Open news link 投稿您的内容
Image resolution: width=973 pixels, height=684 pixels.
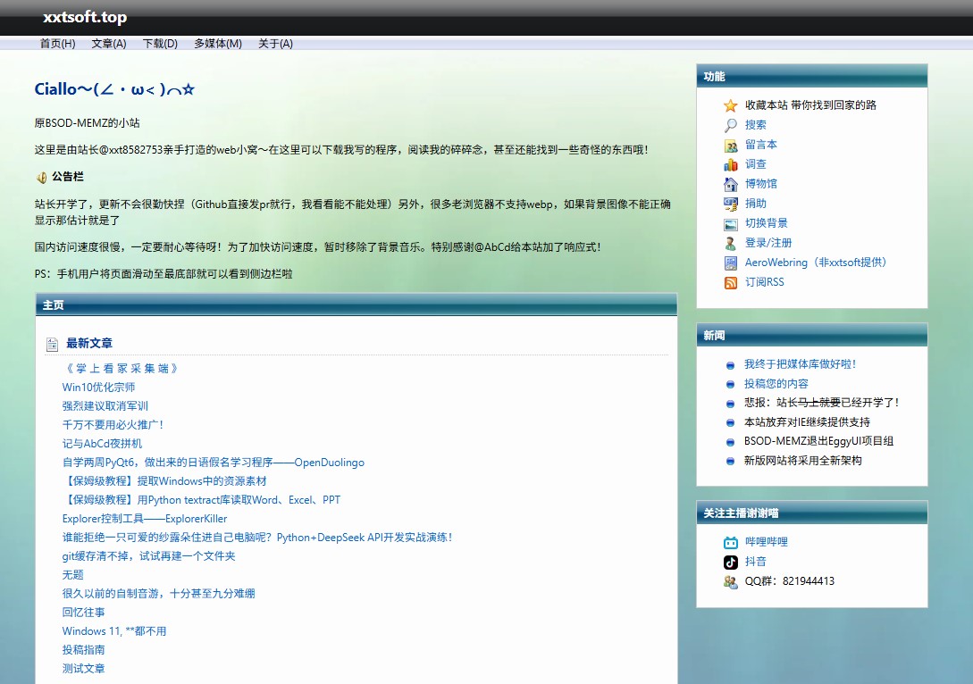click(x=776, y=383)
